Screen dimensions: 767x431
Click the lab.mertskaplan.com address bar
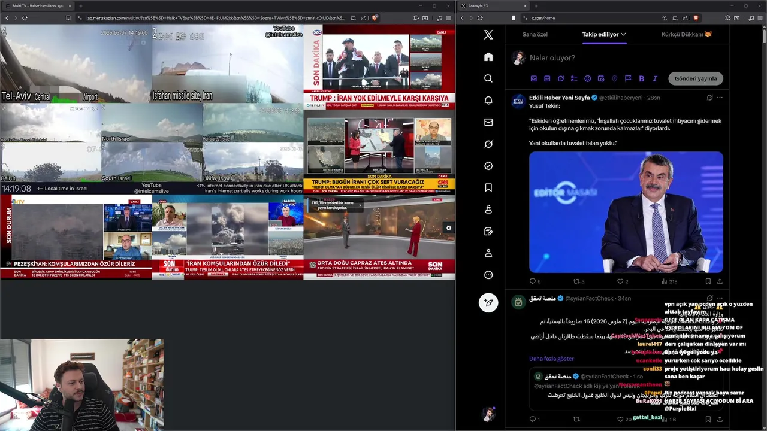(216, 18)
